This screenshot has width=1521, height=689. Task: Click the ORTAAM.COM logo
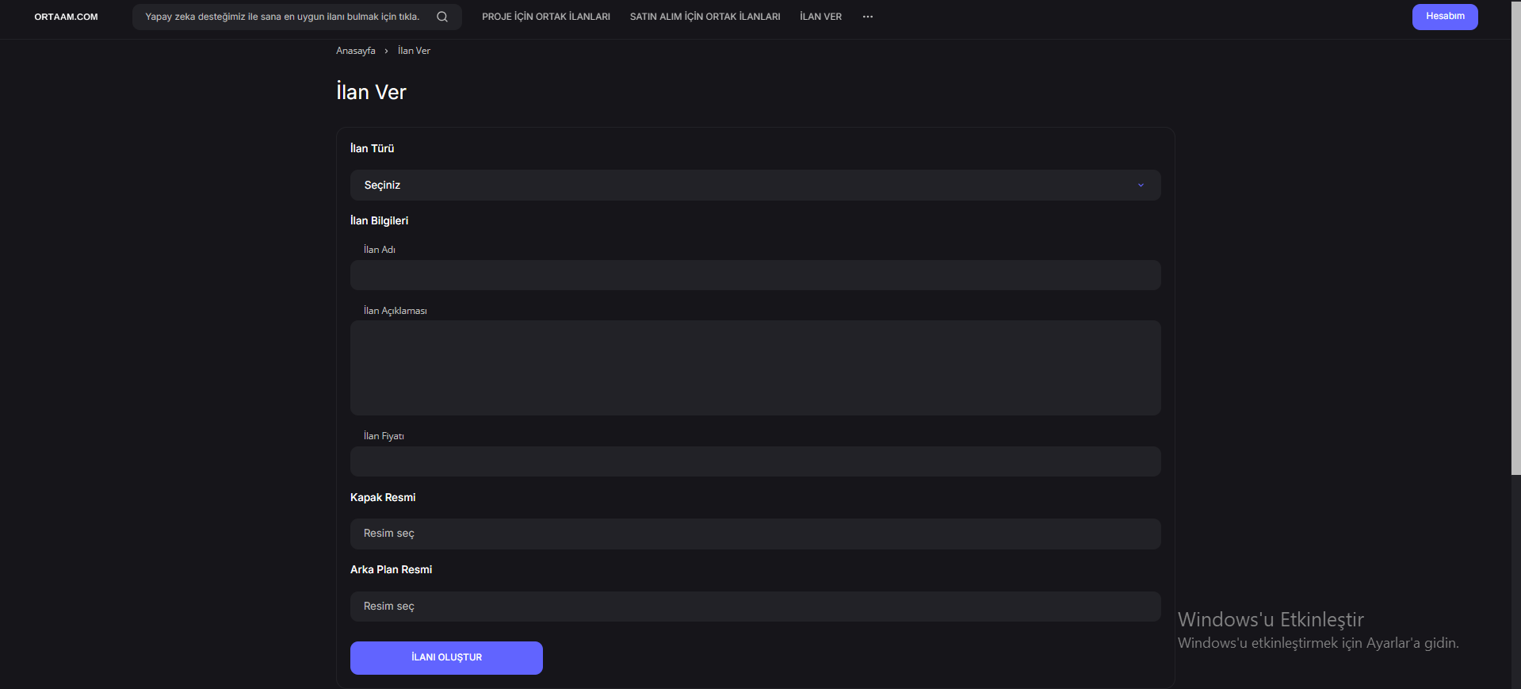pos(66,17)
